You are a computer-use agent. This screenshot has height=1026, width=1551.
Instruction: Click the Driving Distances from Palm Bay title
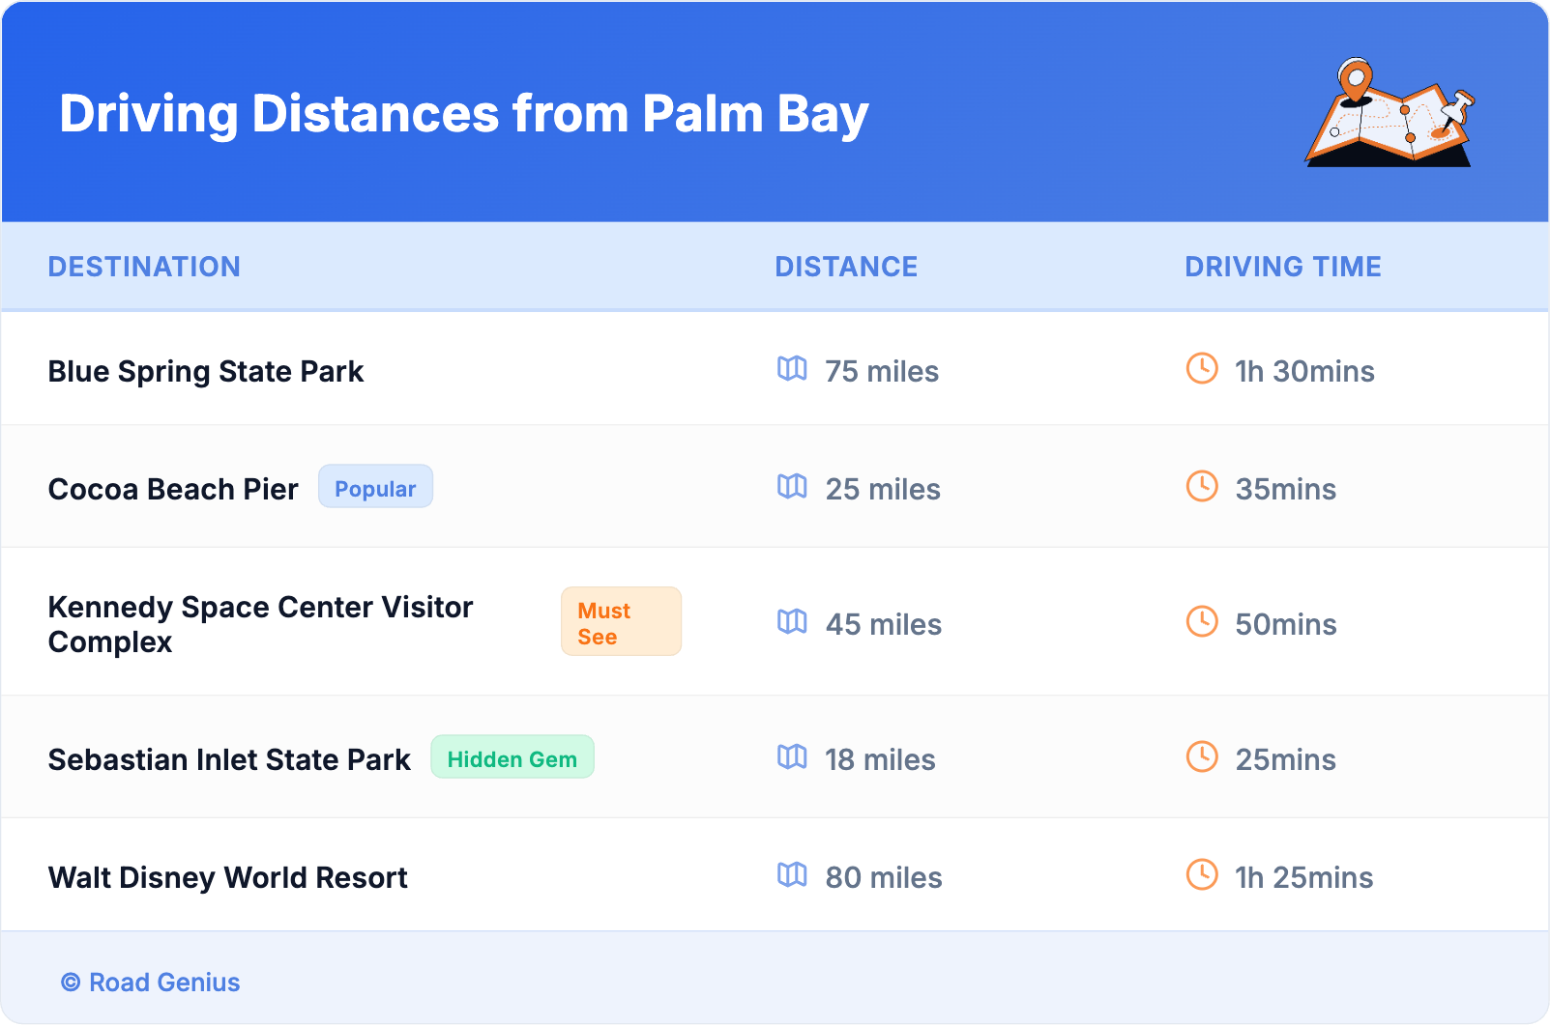[464, 114]
